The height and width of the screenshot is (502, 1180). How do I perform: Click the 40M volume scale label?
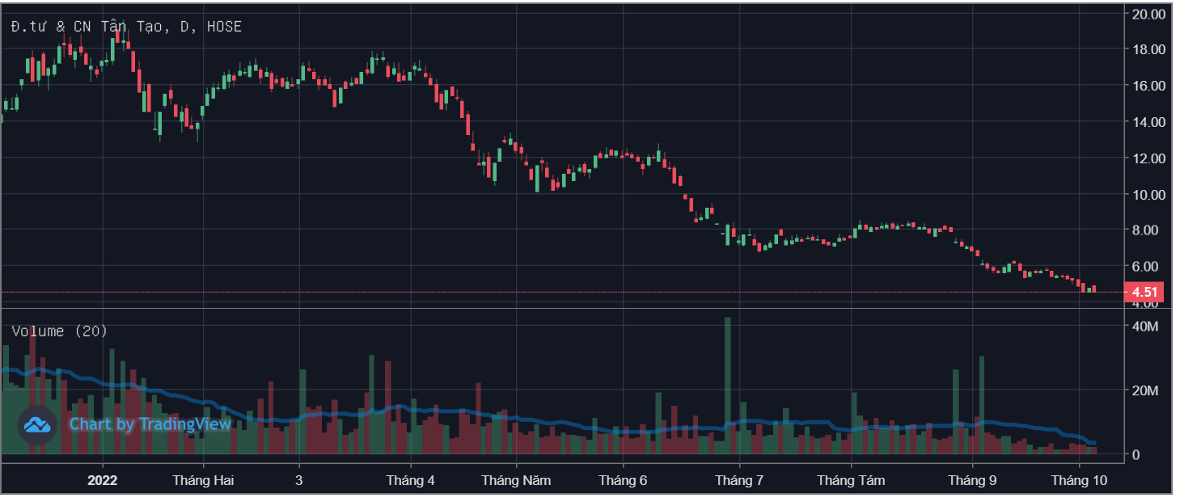point(1148,326)
